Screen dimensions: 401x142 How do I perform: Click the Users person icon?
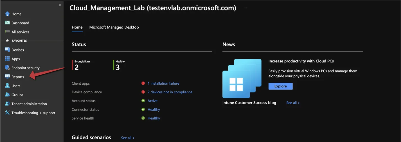7,86
